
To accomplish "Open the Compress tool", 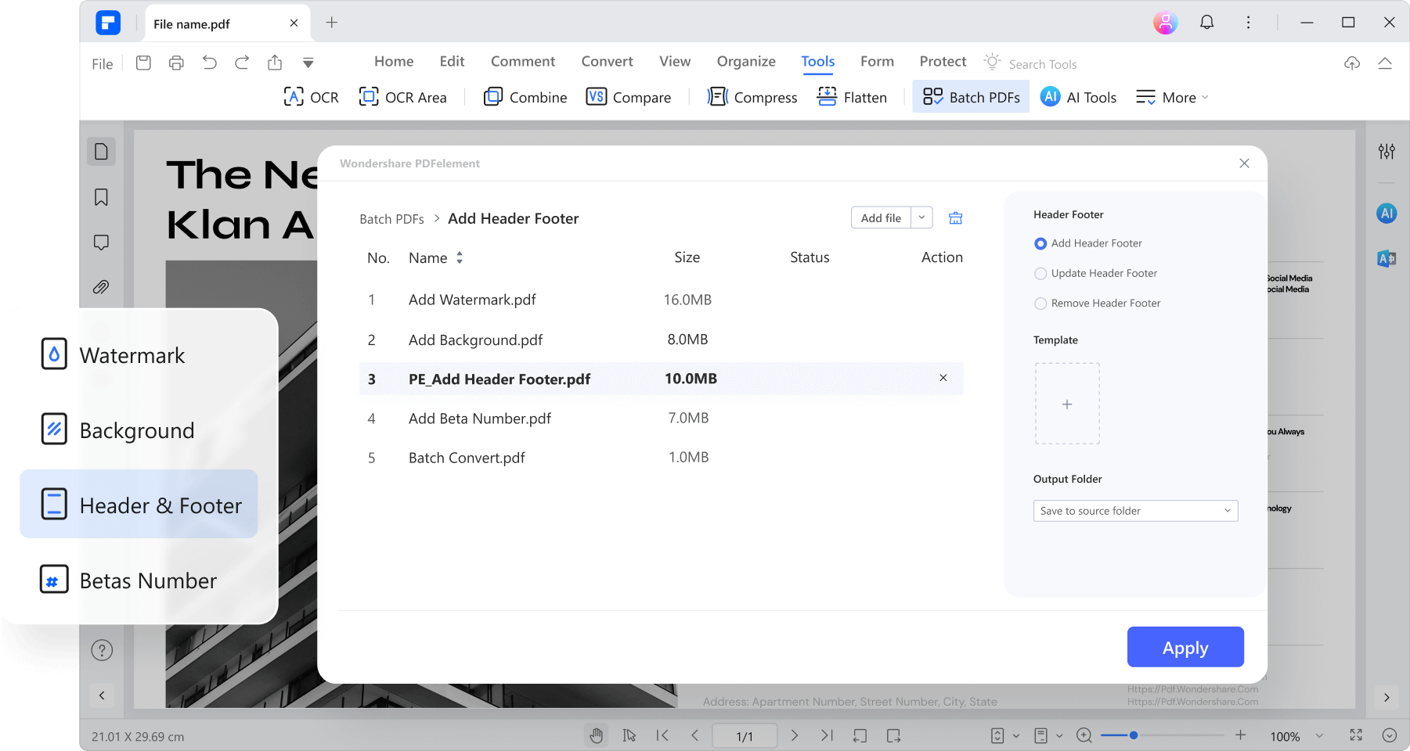I will tap(752, 97).
